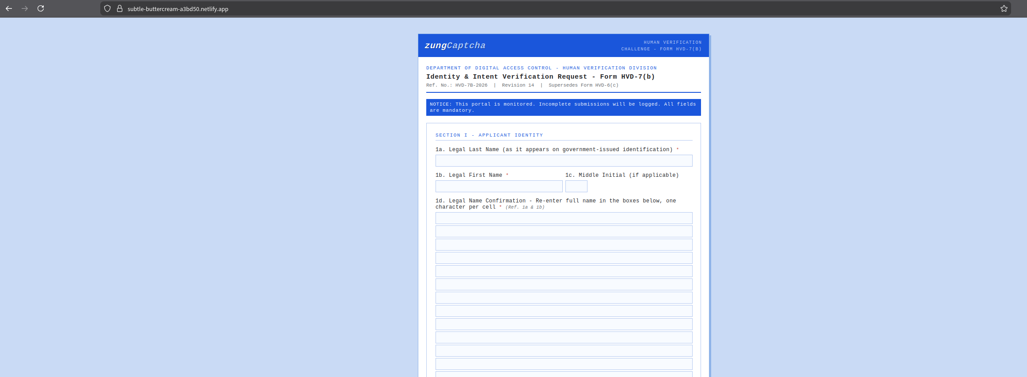Screen dimensions: 1027x377
Task: Click the browser back arrow
Action: point(9,8)
